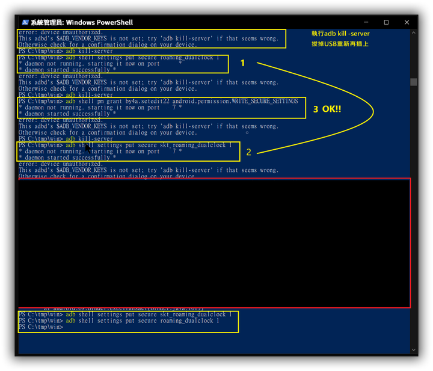The width and height of the screenshot is (433, 371).
Task: Click the first 'adb kill-server' command line
Action: [66, 51]
